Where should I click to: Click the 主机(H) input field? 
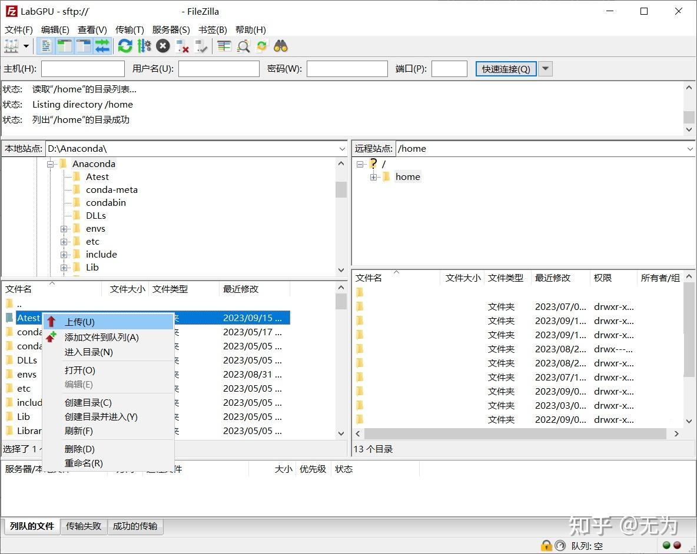82,69
